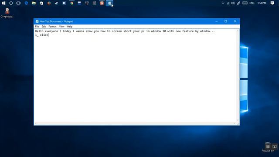
Task: Click the horizontal scrollbar right arrow
Action: [235, 123]
